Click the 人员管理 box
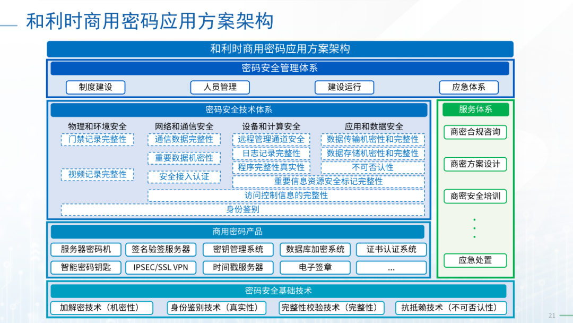Image resolution: width=573 pixels, height=323 pixels. tap(220, 88)
